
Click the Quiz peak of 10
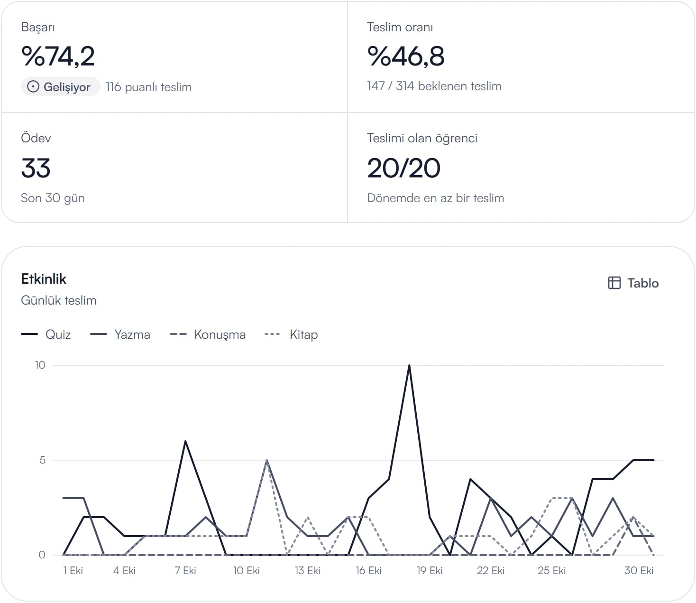pos(409,365)
